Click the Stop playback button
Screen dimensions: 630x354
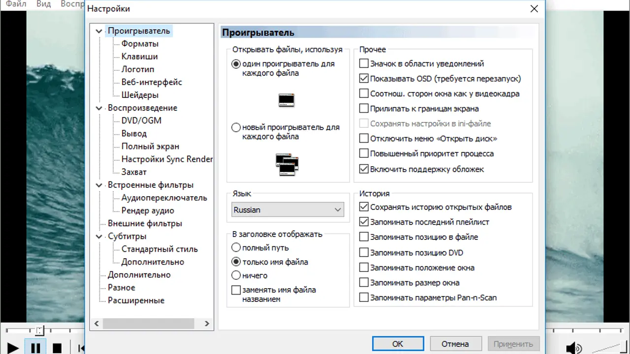click(57, 348)
